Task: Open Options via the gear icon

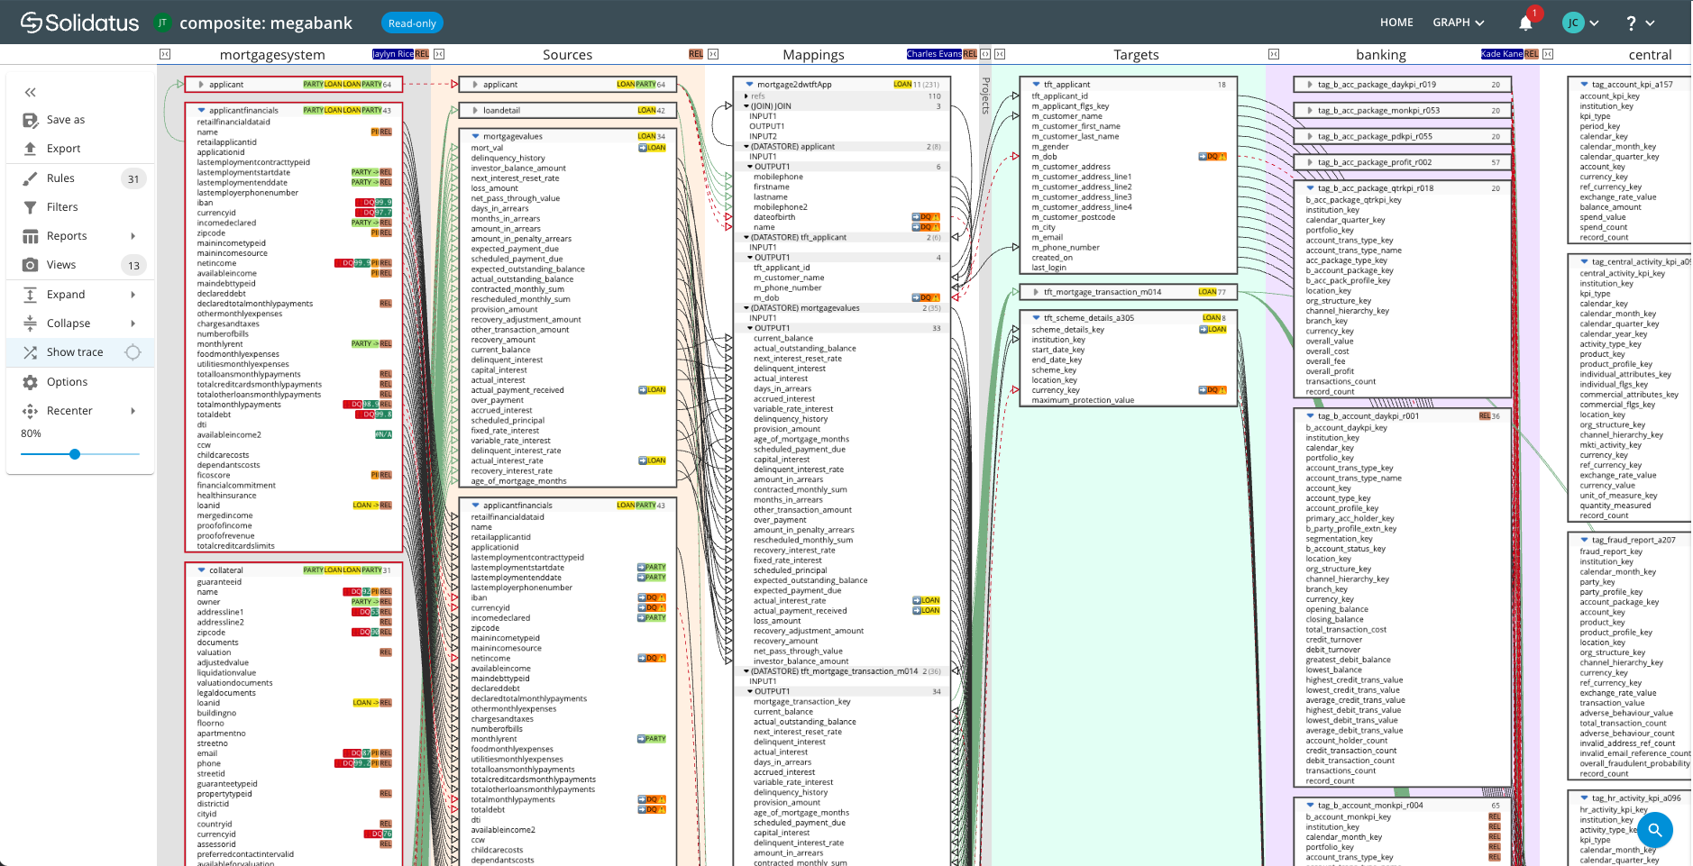Action: [30, 382]
